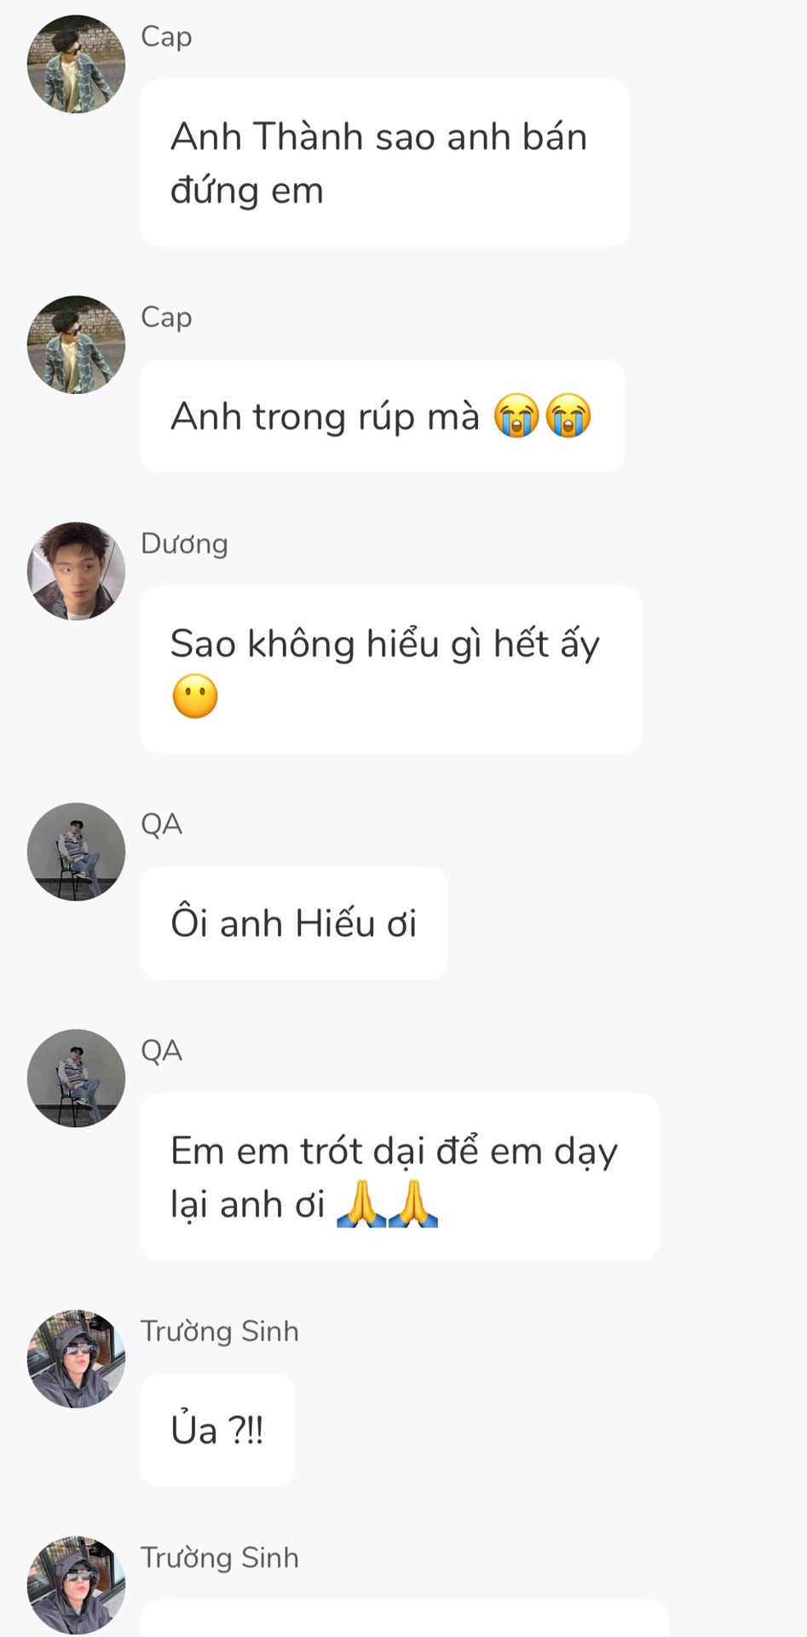Select the "Em em trót dại" message bubble
The width and height of the screenshot is (807, 1637).
399,1176
